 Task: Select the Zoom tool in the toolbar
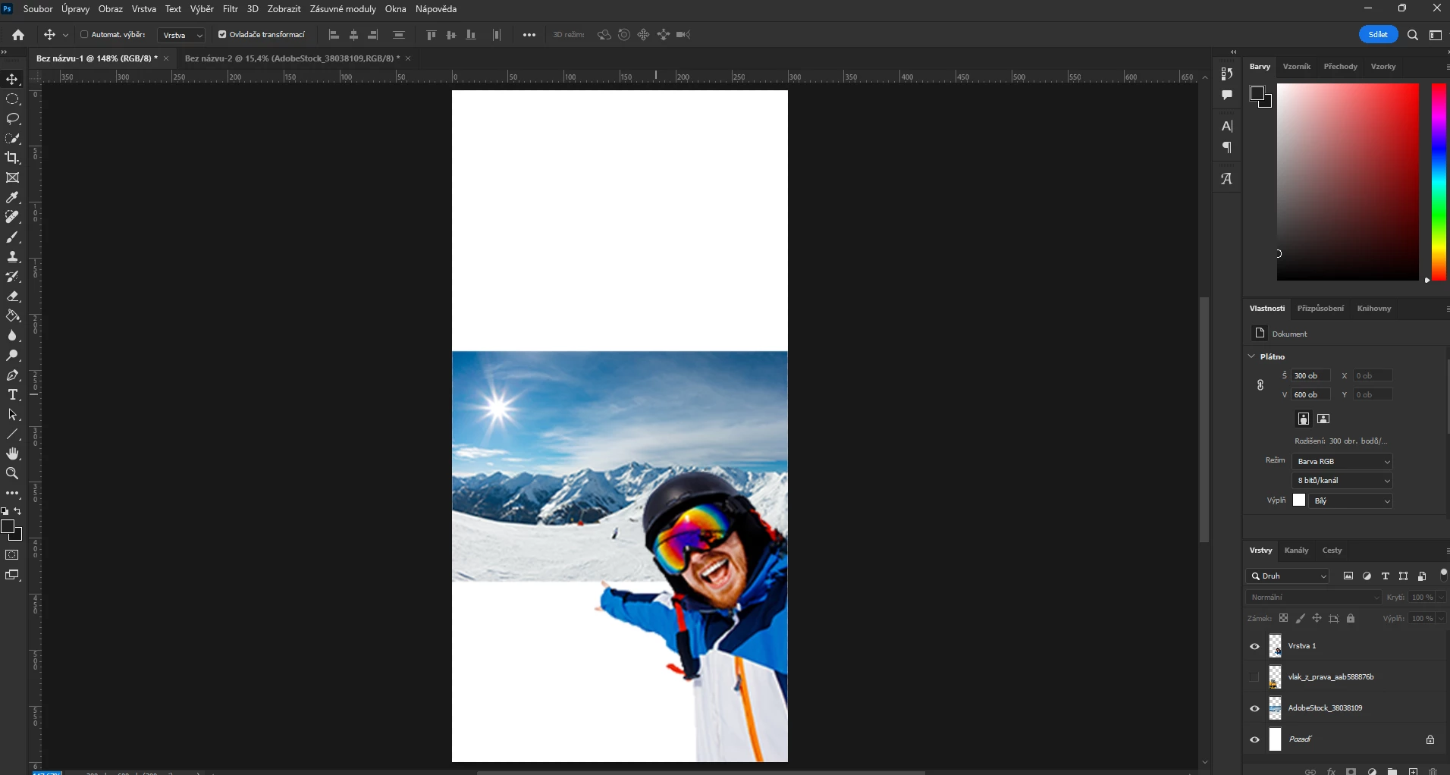[13, 473]
